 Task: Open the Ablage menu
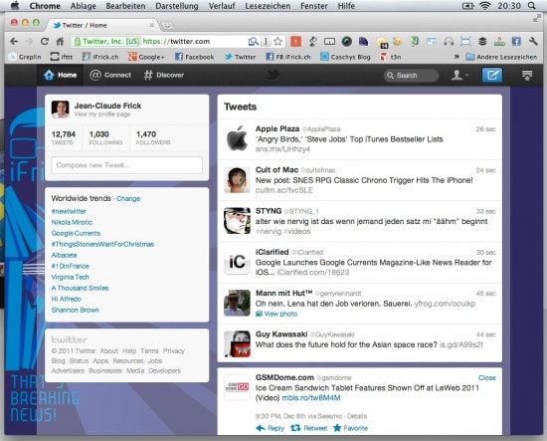83,6
